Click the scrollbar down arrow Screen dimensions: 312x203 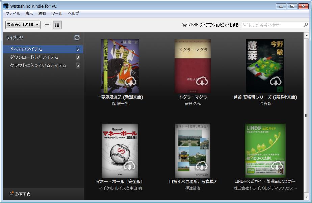click(x=307, y=197)
